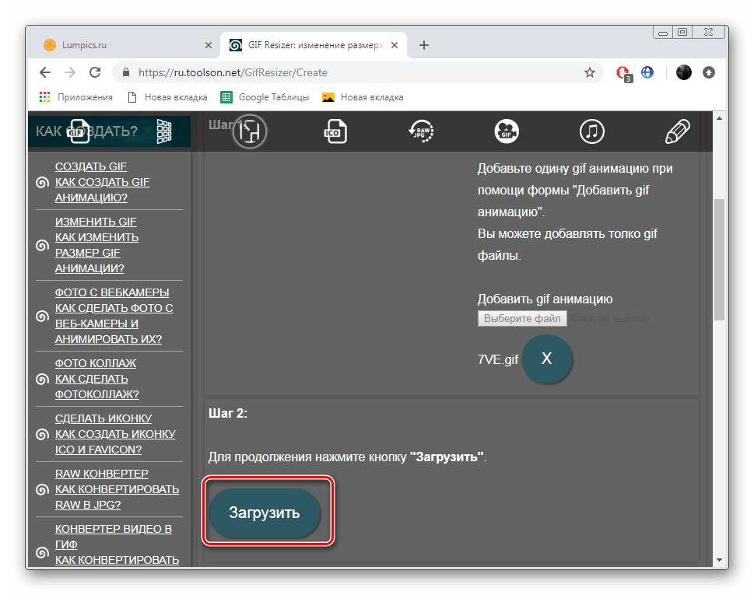
Task: Minimize the browser window
Action: click(x=663, y=32)
